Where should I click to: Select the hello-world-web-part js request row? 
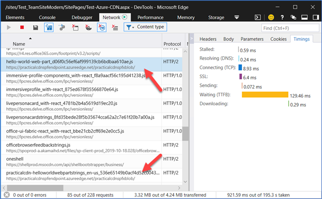pyautogui.click(x=92, y=64)
